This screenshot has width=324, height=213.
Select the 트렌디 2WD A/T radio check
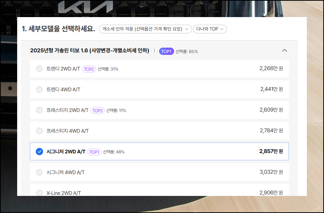pos(39,69)
